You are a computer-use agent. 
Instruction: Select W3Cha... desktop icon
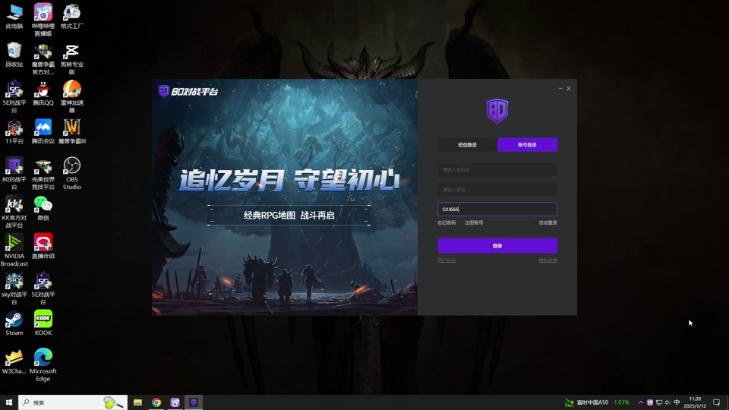[x=14, y=361]
